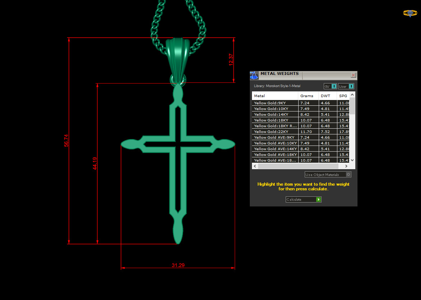Click the 44.19 cross height dimension
The image size is (421, 300).
coord(95,163)
